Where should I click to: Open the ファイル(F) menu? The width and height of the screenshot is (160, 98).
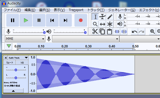tap(12, 10)
